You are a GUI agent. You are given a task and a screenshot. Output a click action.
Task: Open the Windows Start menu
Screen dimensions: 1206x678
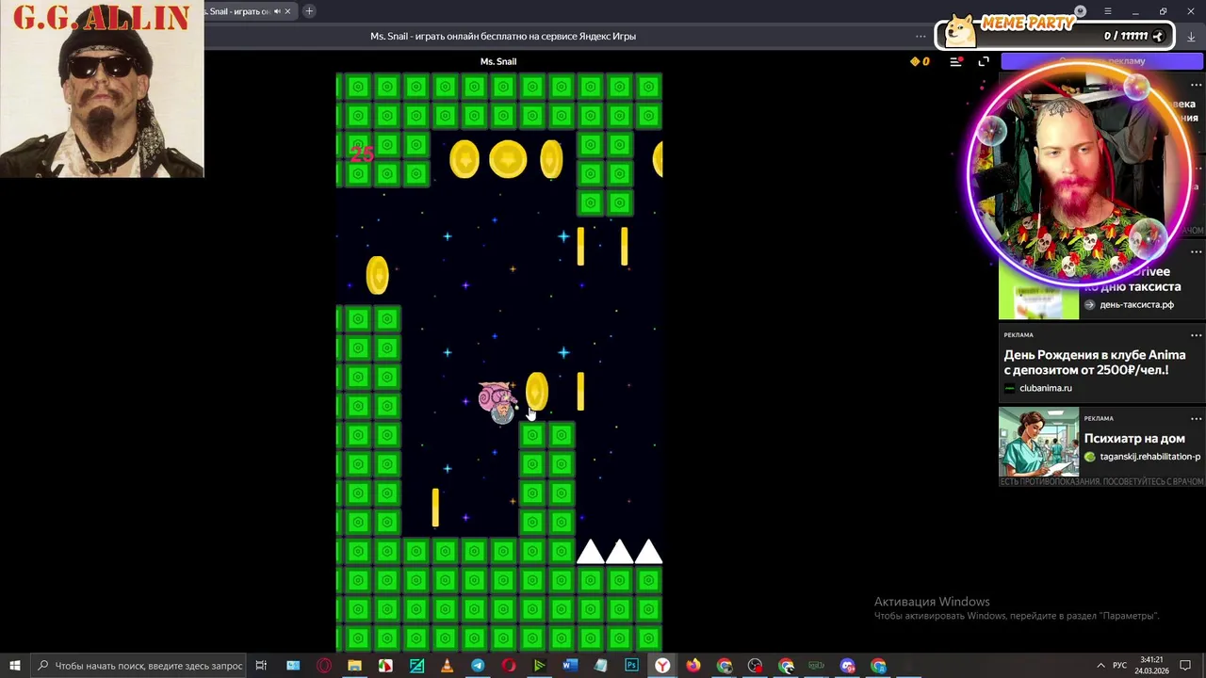(15, 666)
